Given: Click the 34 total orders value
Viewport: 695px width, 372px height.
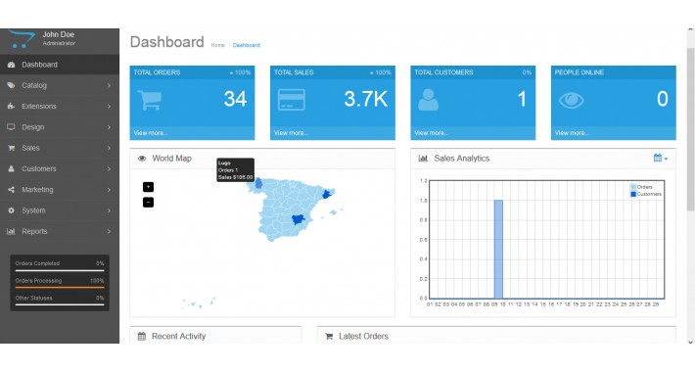Looking at the screenshot, I should click(235, 99).
